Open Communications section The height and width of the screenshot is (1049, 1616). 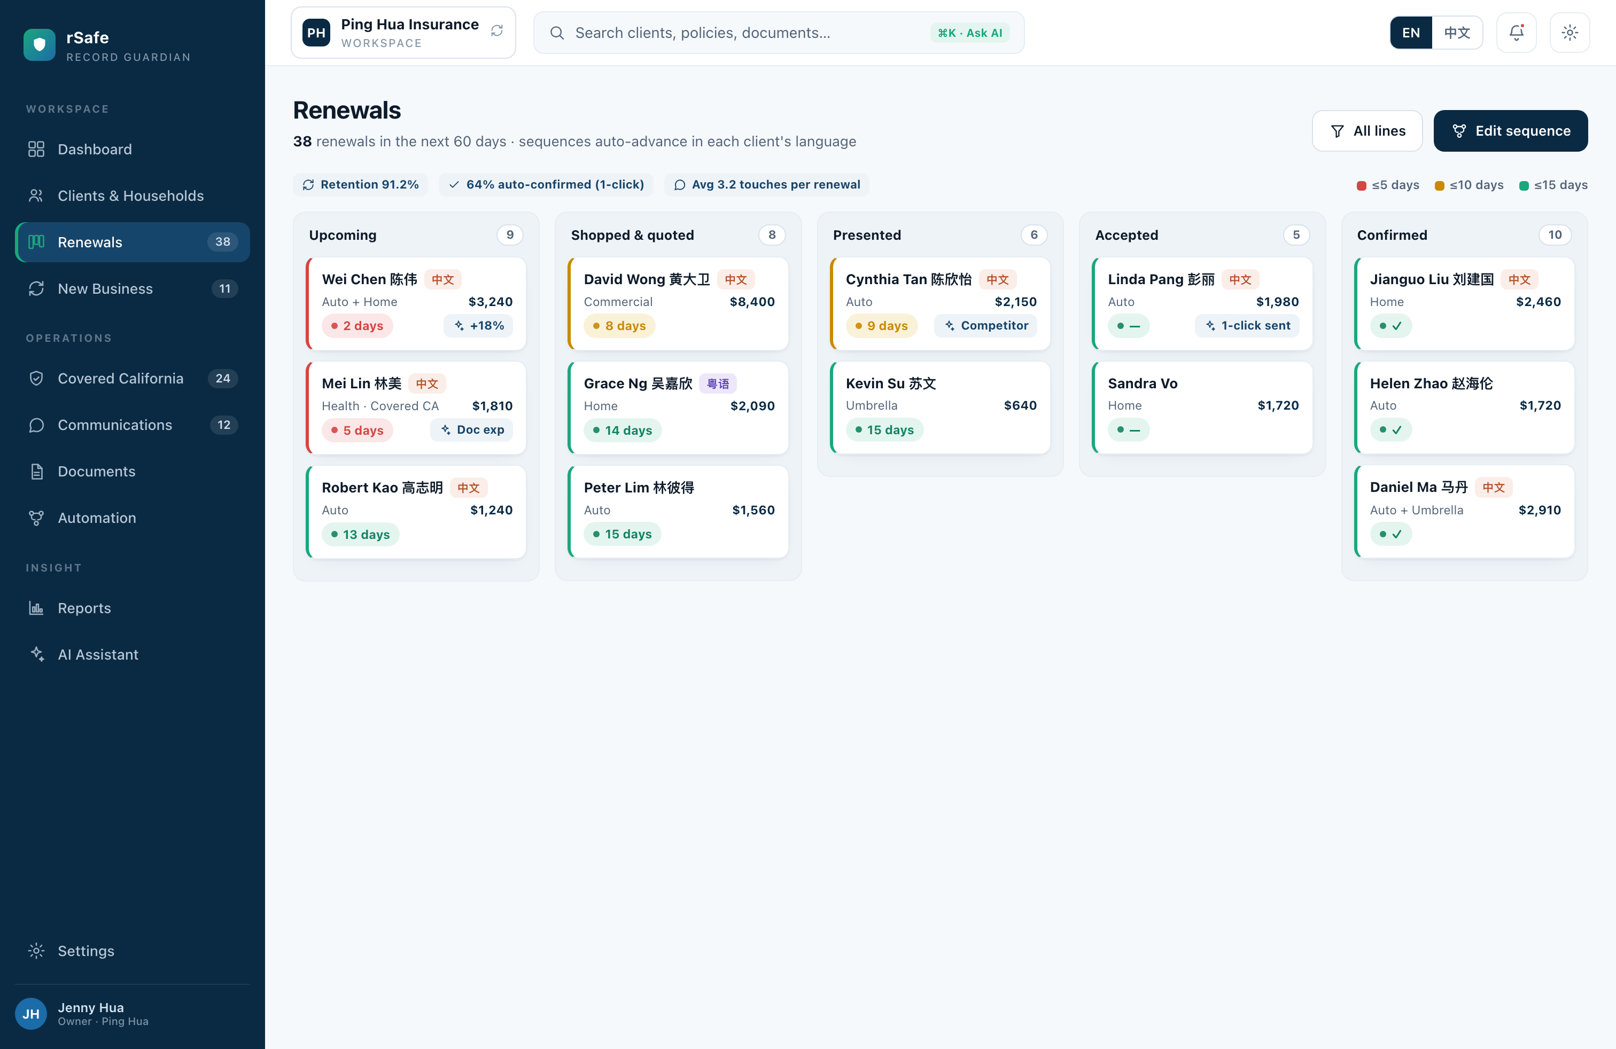(x=133, y=425)
